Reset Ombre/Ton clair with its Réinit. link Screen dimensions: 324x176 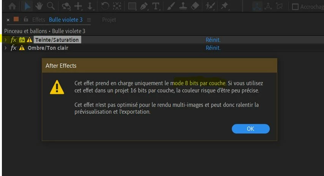pyautogui.click(x=213, y=48)
